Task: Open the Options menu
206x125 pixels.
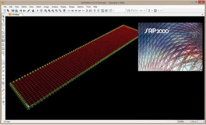Action: pos(80,7)
